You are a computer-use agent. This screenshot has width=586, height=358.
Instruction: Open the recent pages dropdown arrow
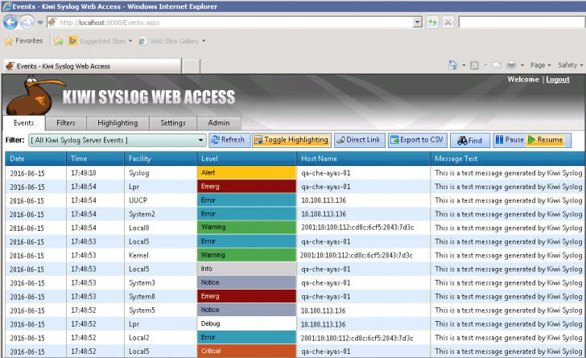pyautogui.click(x=40, y=23)
